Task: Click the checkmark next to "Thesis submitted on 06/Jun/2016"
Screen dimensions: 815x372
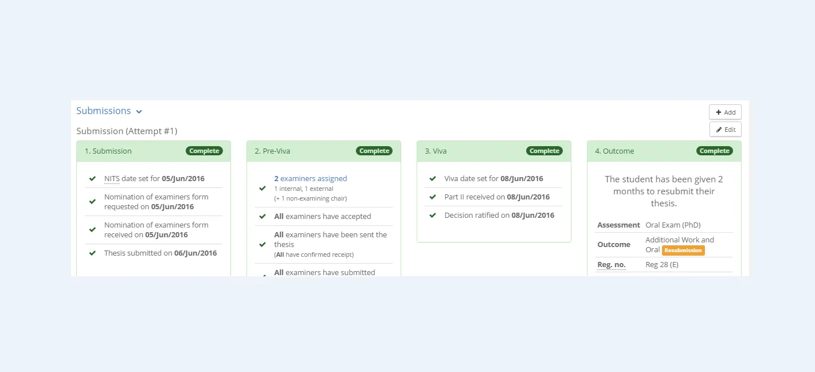Action: pos(92,253)
